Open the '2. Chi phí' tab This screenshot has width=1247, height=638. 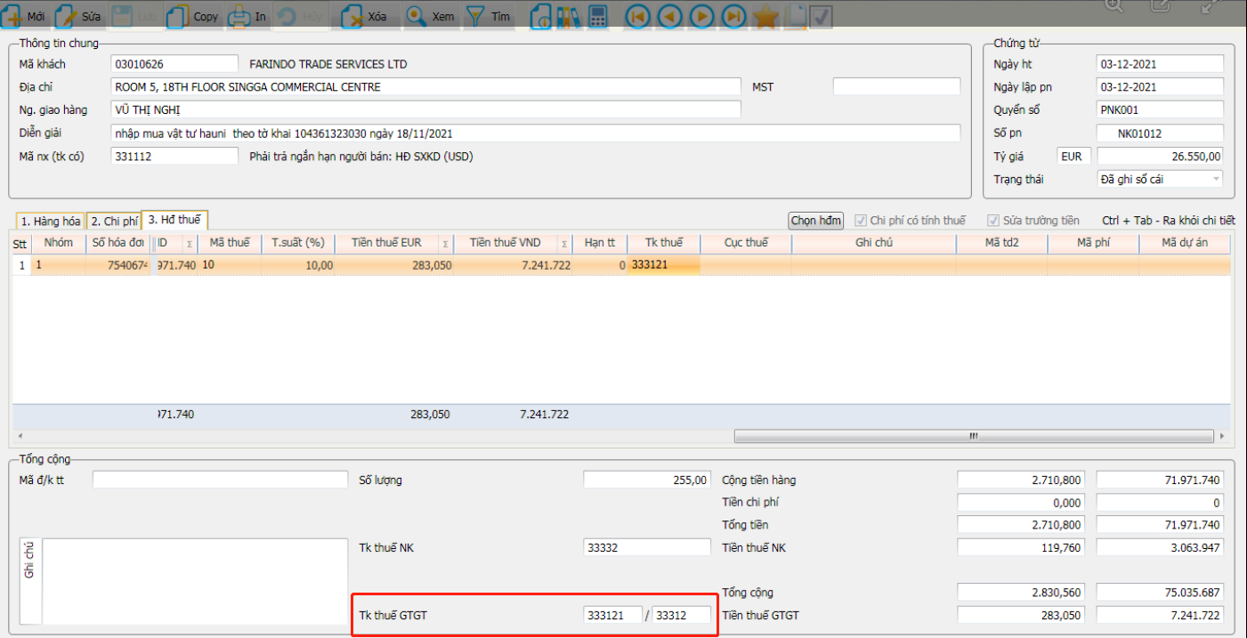coord(113,221)
